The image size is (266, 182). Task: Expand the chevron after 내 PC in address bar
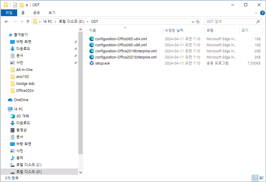pos(55,22)
